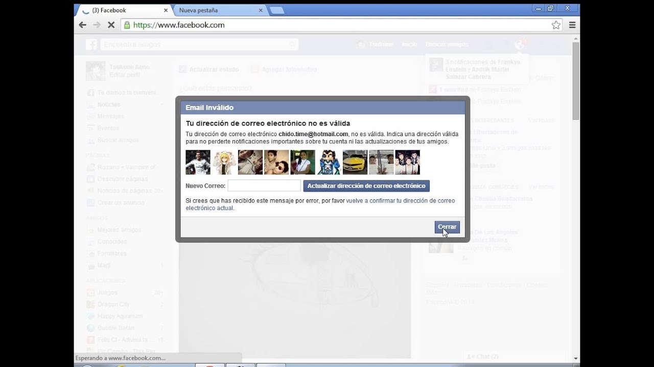The width and height of the screenshot is (654, 367).
Task: Switch to the Nueva pestaña tab
Action: [x=220, y=10]
